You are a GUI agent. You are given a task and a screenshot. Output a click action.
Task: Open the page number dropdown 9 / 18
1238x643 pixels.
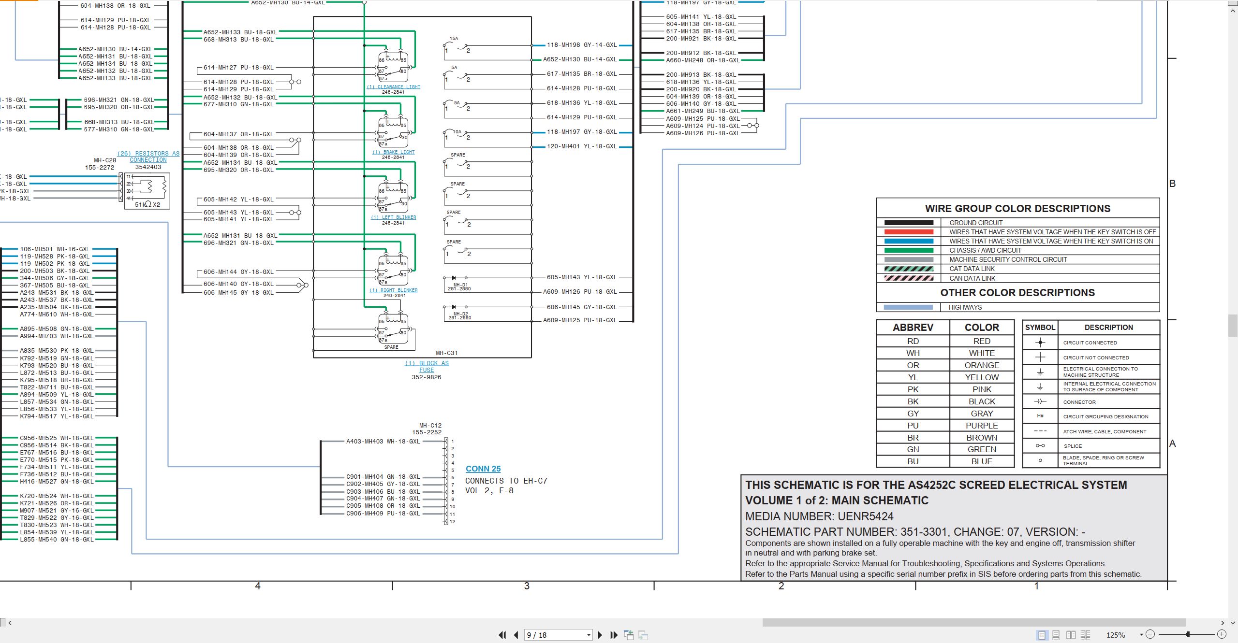tap(589, 635)
